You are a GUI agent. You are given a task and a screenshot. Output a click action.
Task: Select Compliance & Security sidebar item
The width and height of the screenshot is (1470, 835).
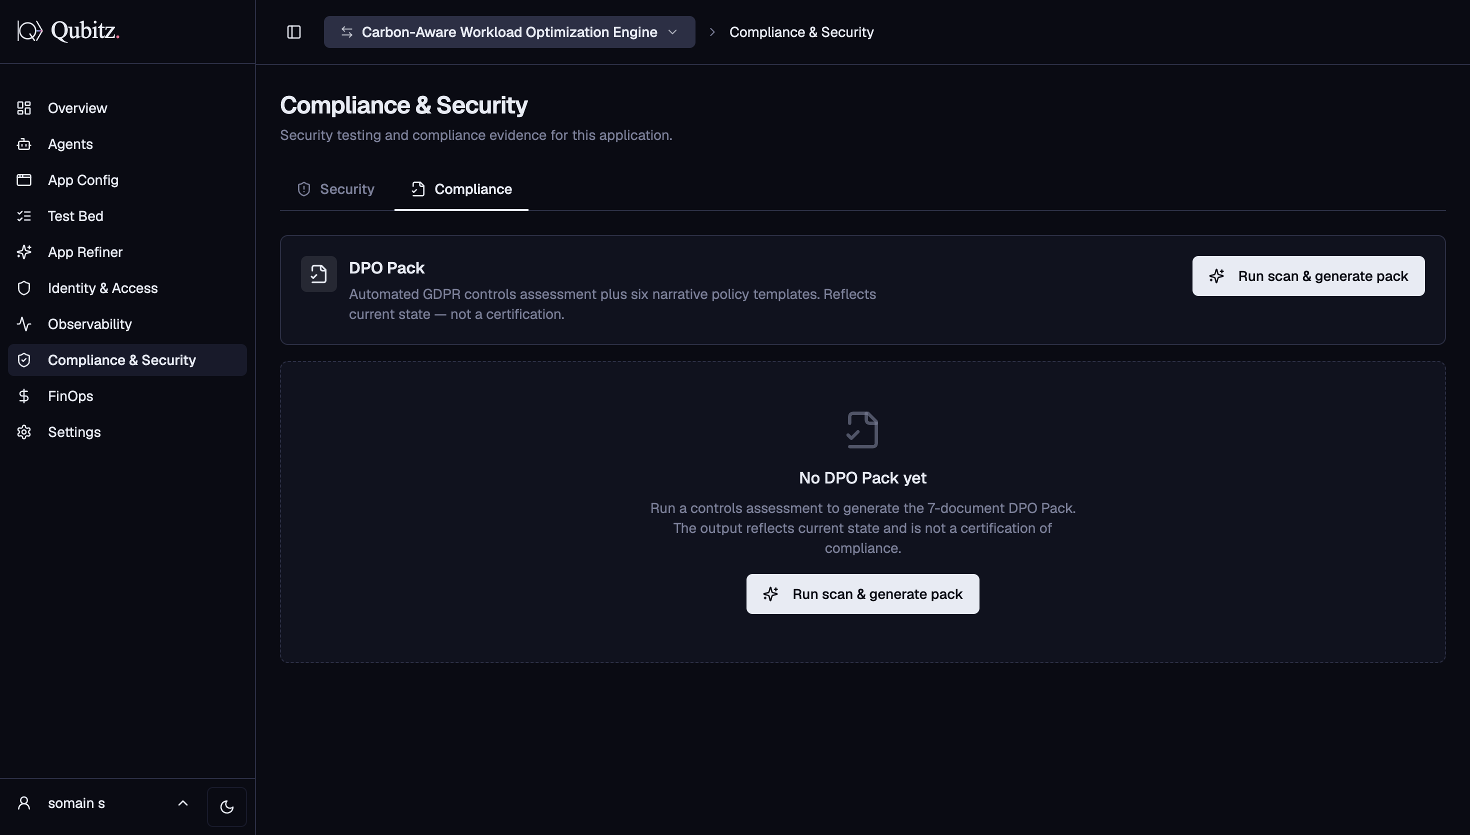click(127, 360)
